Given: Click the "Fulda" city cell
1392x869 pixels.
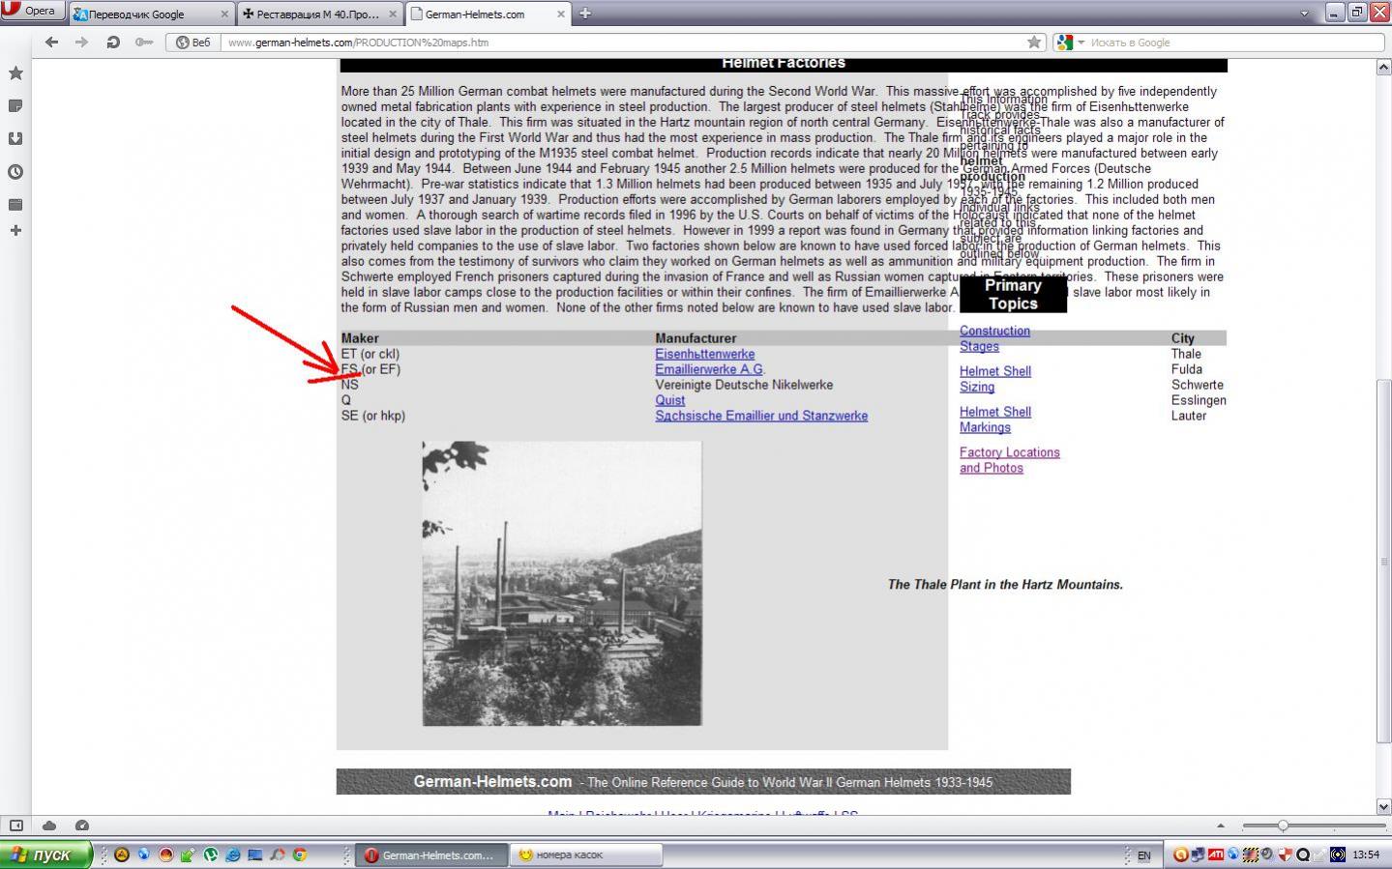Looking at the screenshot, I should click(x=1187, y=369).
